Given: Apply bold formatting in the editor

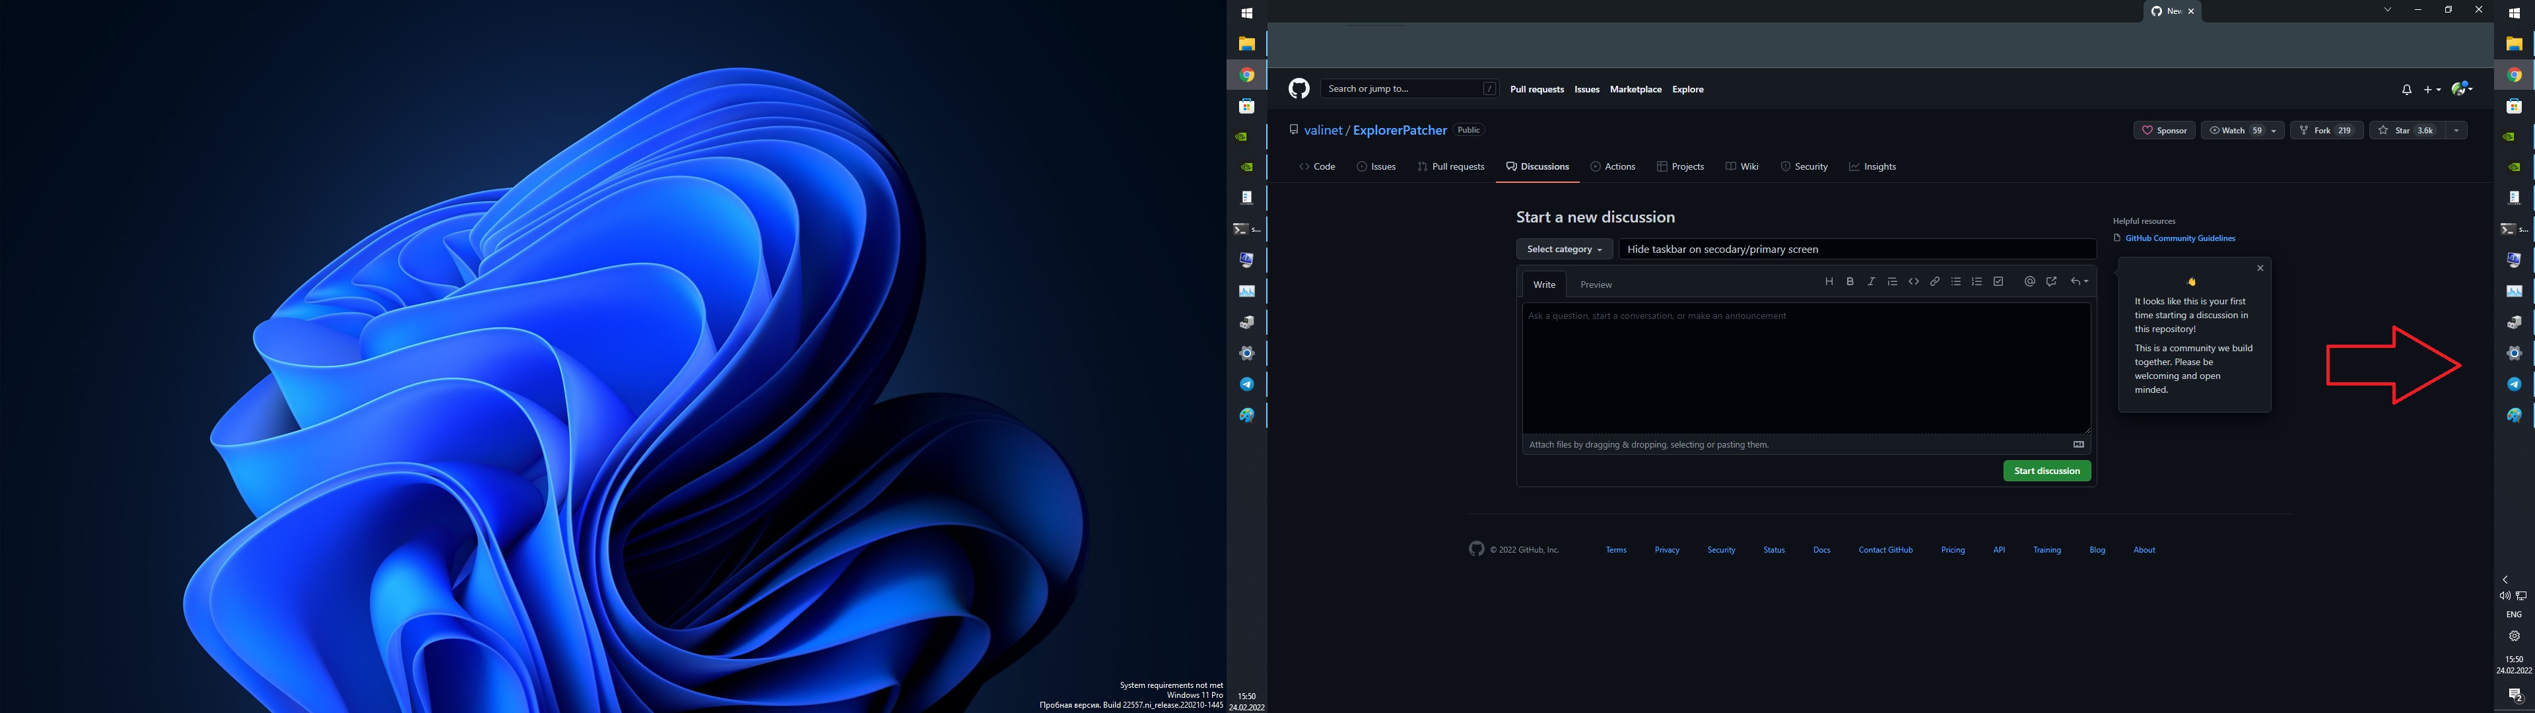Looking at the screenshot, I should pos(1850,282).
